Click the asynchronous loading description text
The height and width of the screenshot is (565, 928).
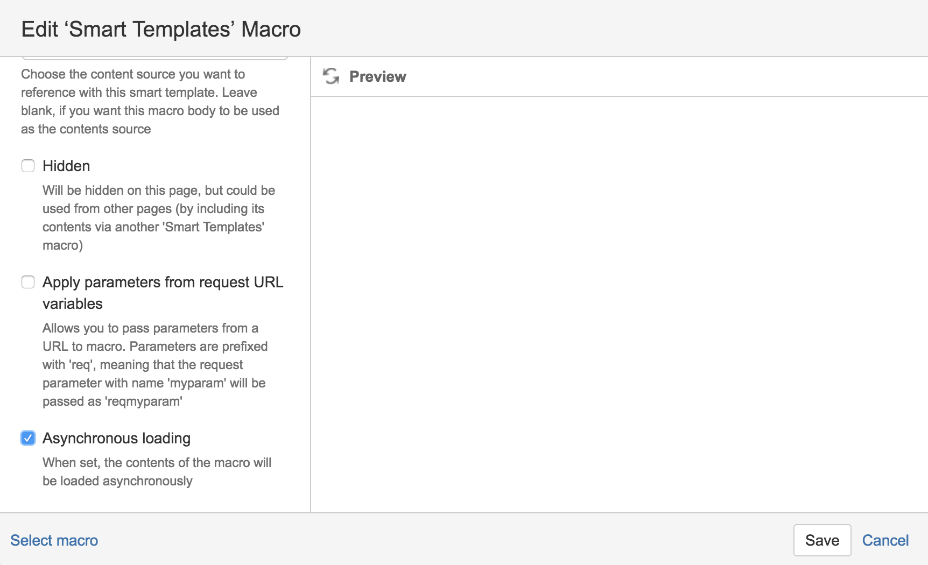click(x=157, y=472)
